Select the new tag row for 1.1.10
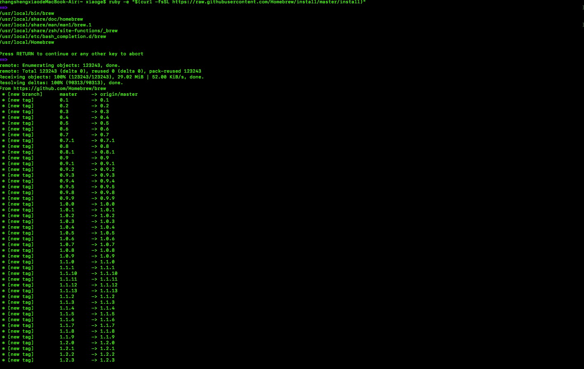 pos(59,273)
